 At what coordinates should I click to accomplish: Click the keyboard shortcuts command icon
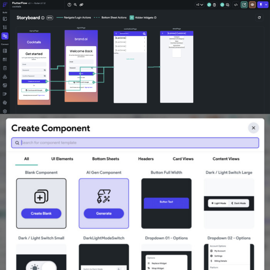point(81,5)
